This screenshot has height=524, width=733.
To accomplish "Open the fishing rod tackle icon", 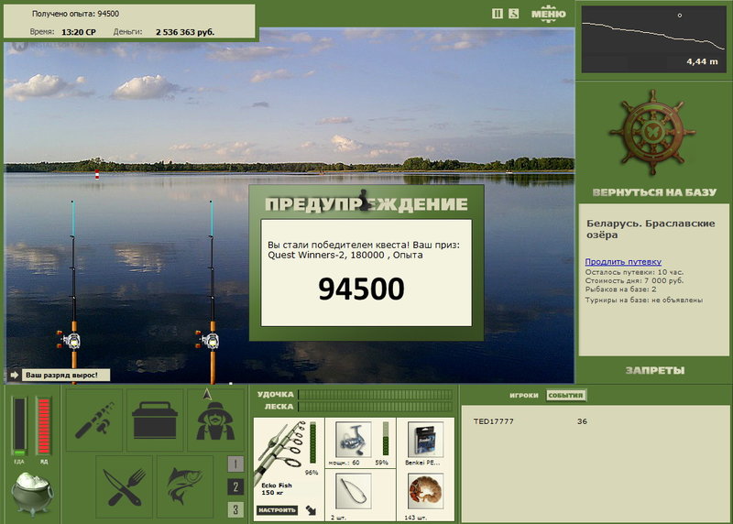I will click(x=94, y=420).
